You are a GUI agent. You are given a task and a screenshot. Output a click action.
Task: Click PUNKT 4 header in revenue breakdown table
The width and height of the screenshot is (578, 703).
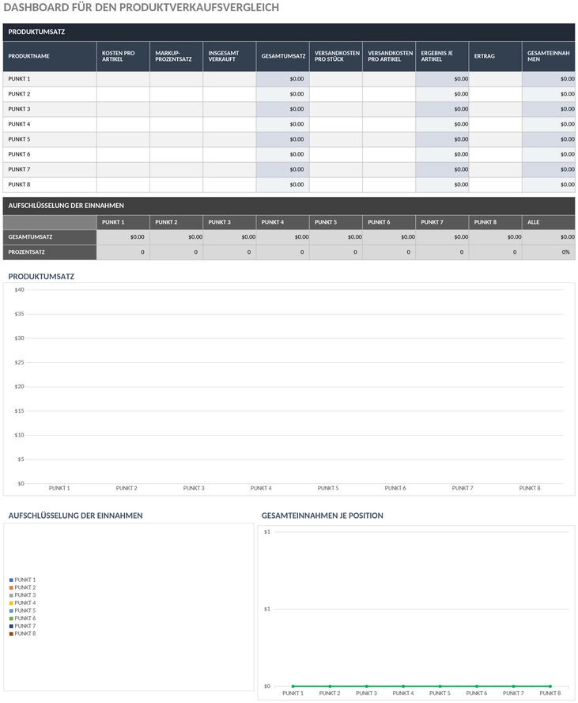tap(283, 222)
